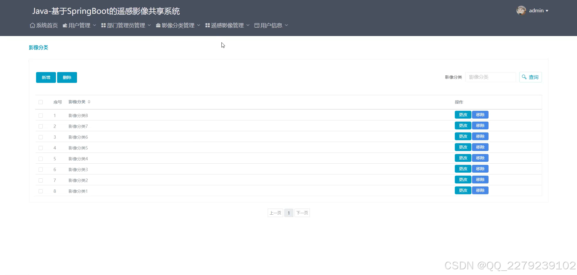Viewport: 577px width, 275px height.
Task: Click the 影像分类 search input field
Action: tap(491, 77)
